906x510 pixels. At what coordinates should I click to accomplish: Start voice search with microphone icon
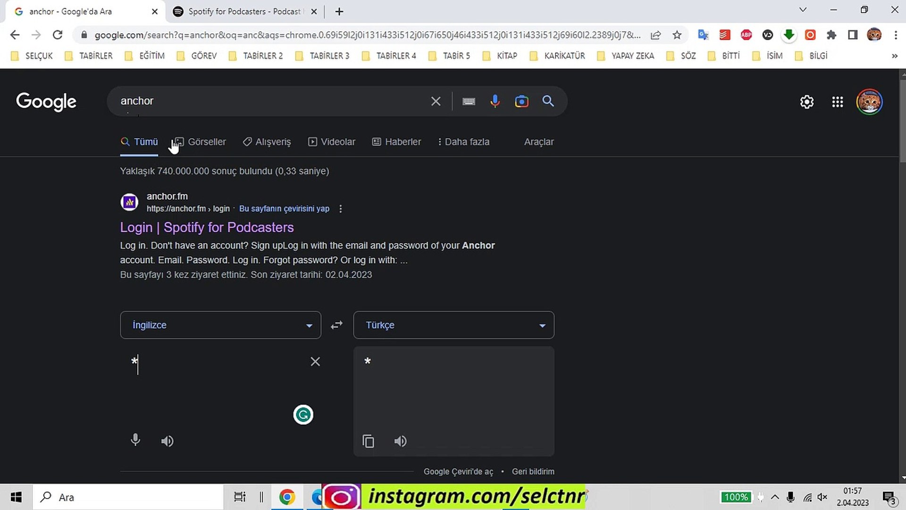[x=495, y=101]
